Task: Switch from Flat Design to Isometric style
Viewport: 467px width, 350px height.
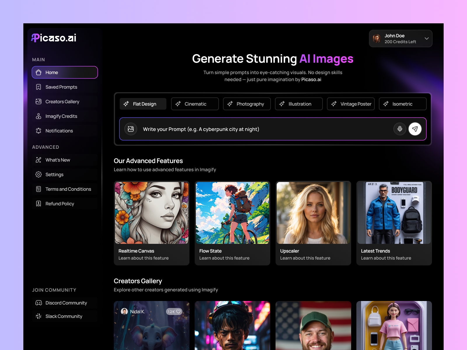Action: point(402,104)
